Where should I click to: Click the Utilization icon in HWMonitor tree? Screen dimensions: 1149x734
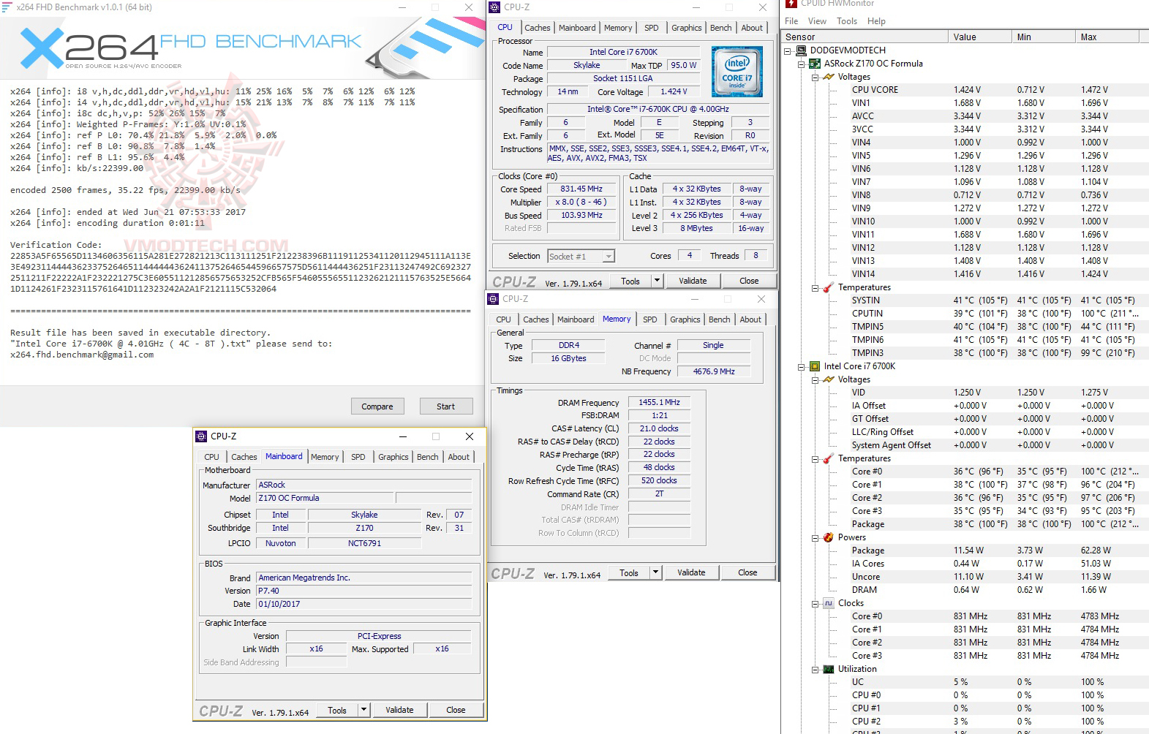click(x=829, y=669)
